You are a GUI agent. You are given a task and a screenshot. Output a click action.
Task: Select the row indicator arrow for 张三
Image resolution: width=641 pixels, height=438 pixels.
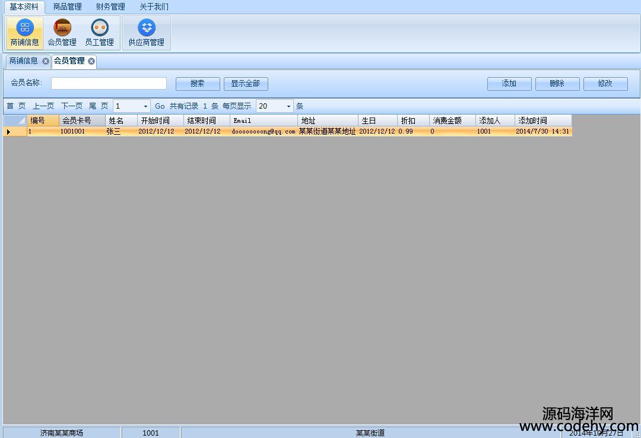tap(8, 132)
